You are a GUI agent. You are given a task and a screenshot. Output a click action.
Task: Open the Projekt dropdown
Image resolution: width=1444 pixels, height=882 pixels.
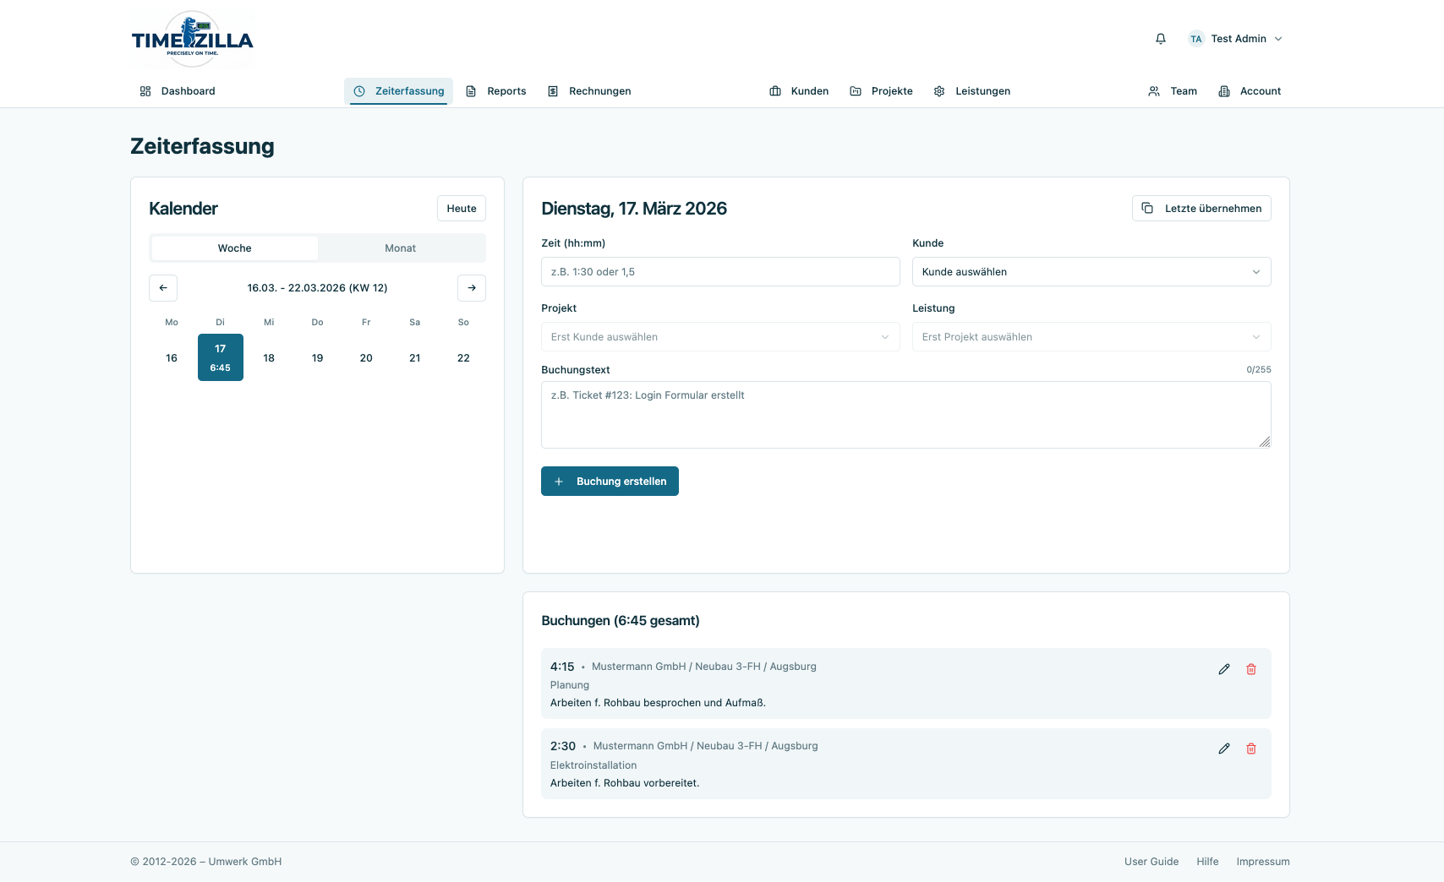tap(720, 337)
